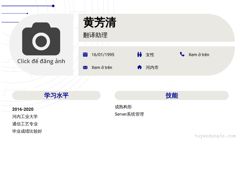
Task: Select the birth date 16/01/1995
Action: point(103,55)
